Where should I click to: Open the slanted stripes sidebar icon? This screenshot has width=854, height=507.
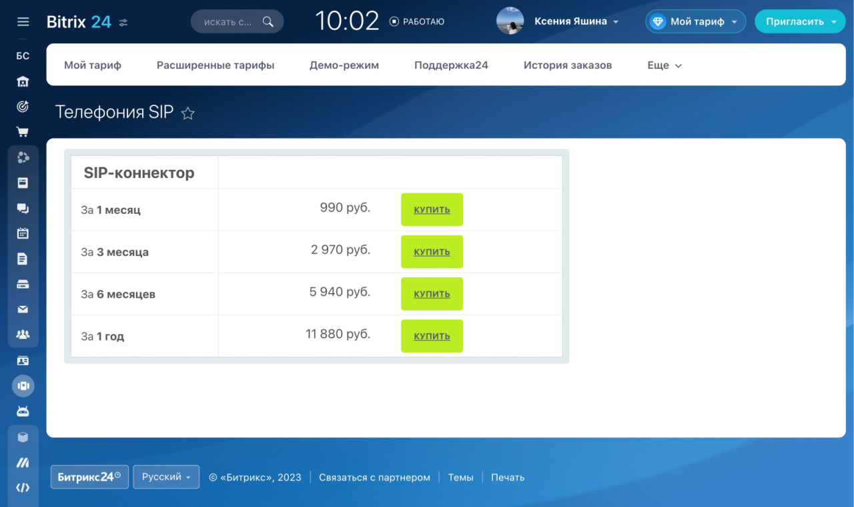(23, 462)
